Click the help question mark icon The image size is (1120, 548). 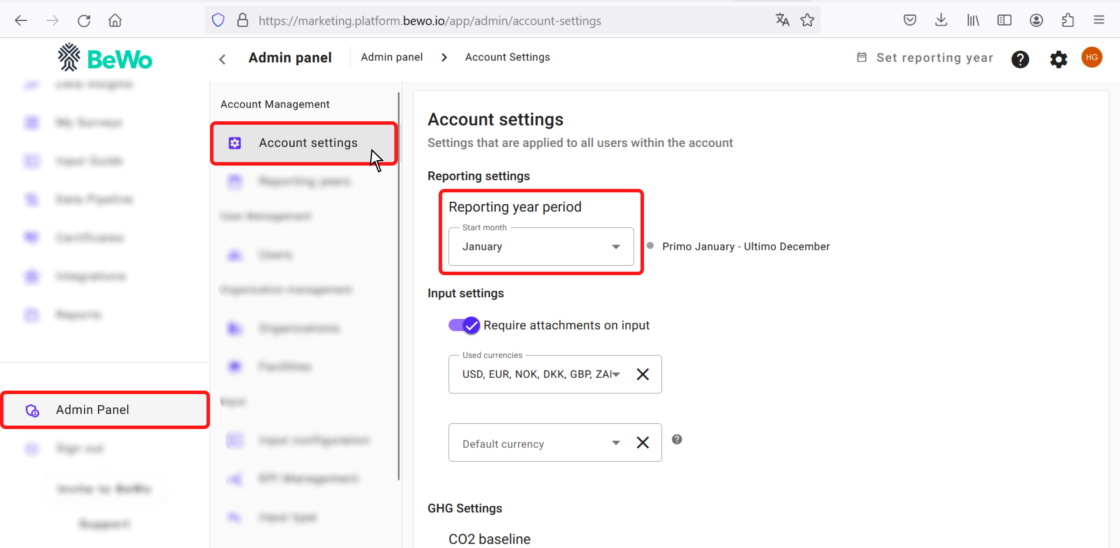1019,59
